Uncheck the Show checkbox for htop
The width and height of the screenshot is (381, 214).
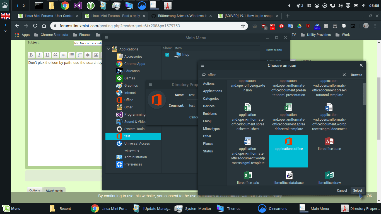tap(167, 55)
